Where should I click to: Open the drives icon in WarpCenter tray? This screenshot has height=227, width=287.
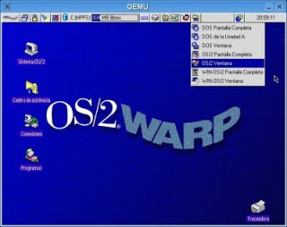155,18
